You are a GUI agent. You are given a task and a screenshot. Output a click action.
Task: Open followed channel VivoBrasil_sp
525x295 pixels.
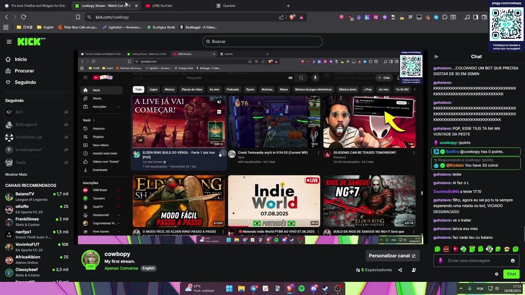[36, 137]
